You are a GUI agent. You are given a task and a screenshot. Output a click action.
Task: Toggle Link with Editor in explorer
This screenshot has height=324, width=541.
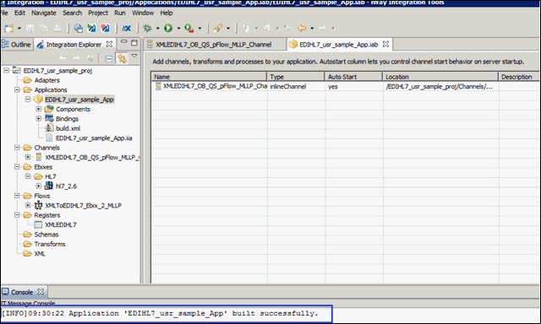[122, 58]
